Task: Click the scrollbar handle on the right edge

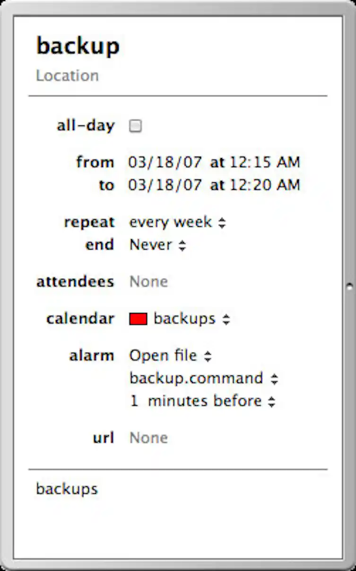Action: (348, 286)
